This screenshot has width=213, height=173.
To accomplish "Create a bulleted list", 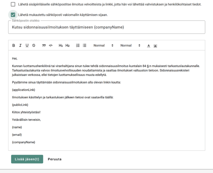I will [85, 45].
